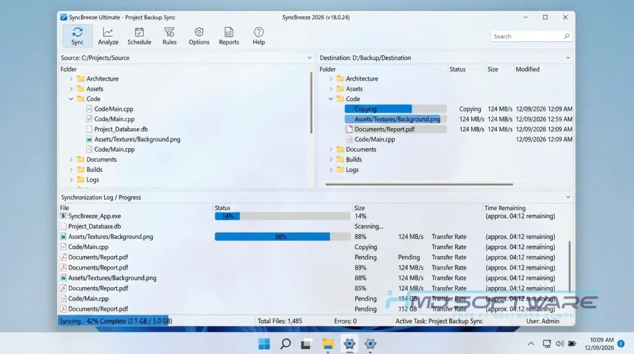Click Errors: 0 status entry
The width and height of the screenshot is (634, 354).
(x=345, y=321)
